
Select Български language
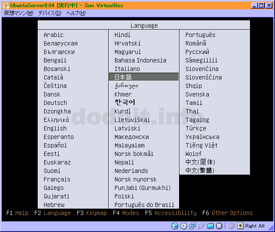(59, 52)
